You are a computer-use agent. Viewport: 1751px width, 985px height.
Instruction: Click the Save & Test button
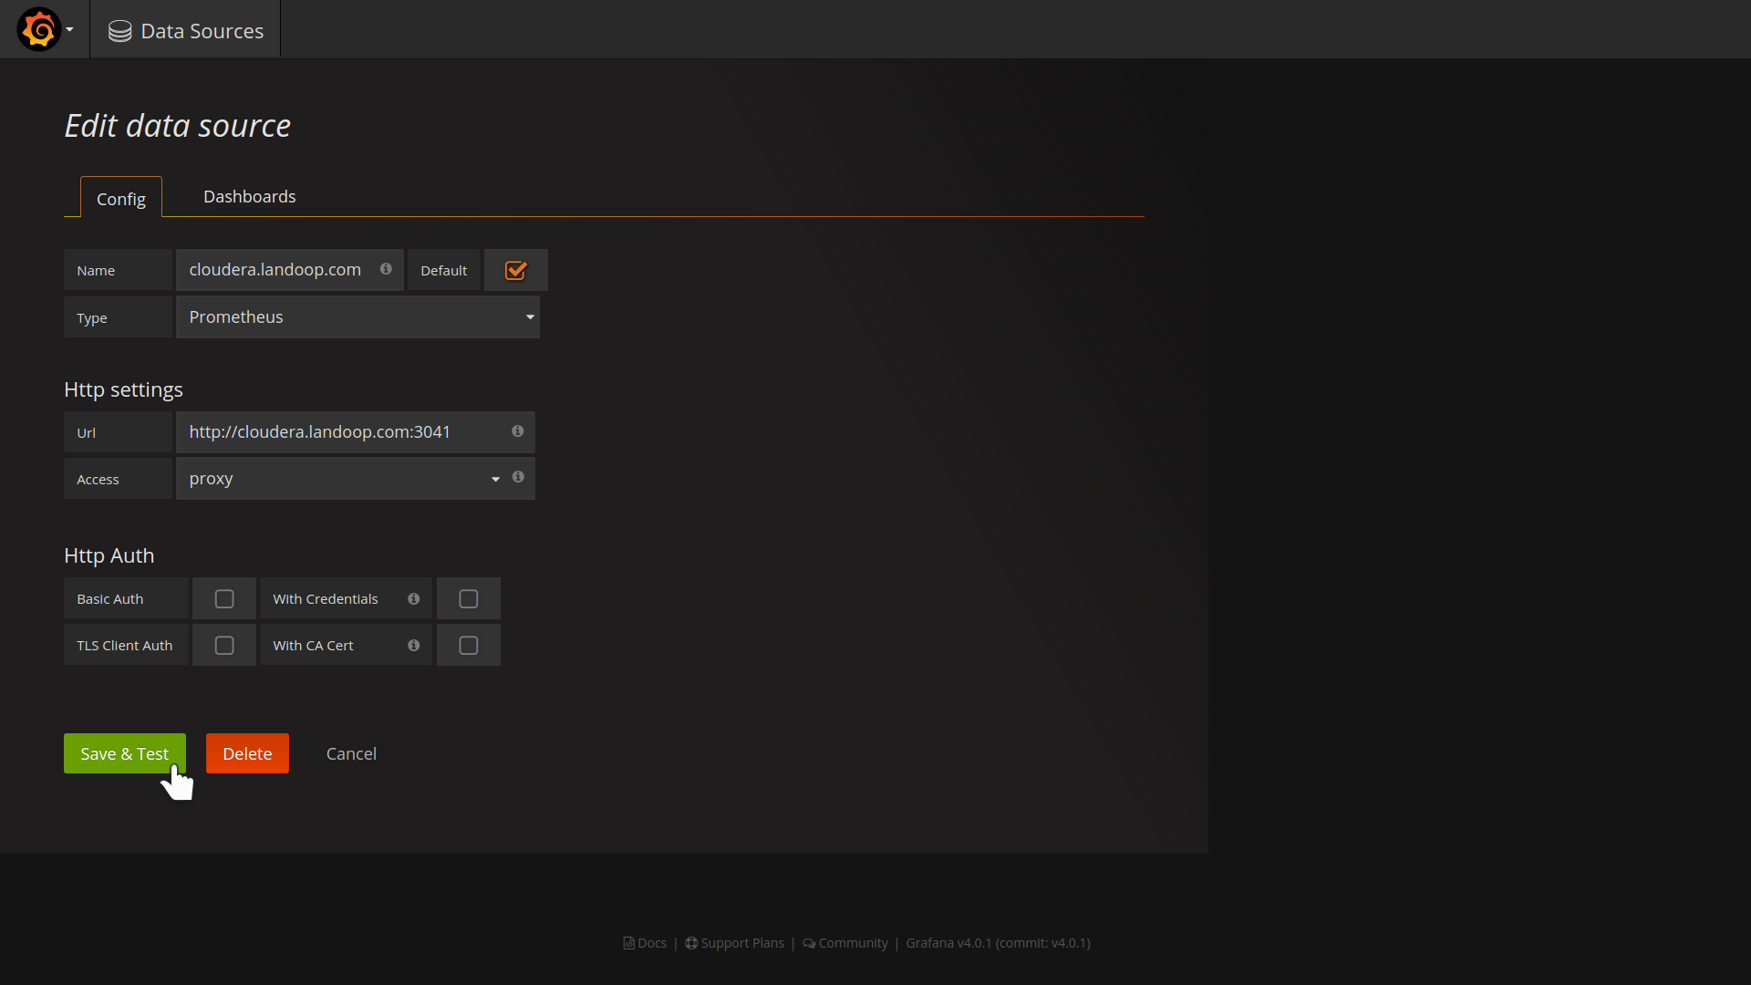tap(125, 753)
